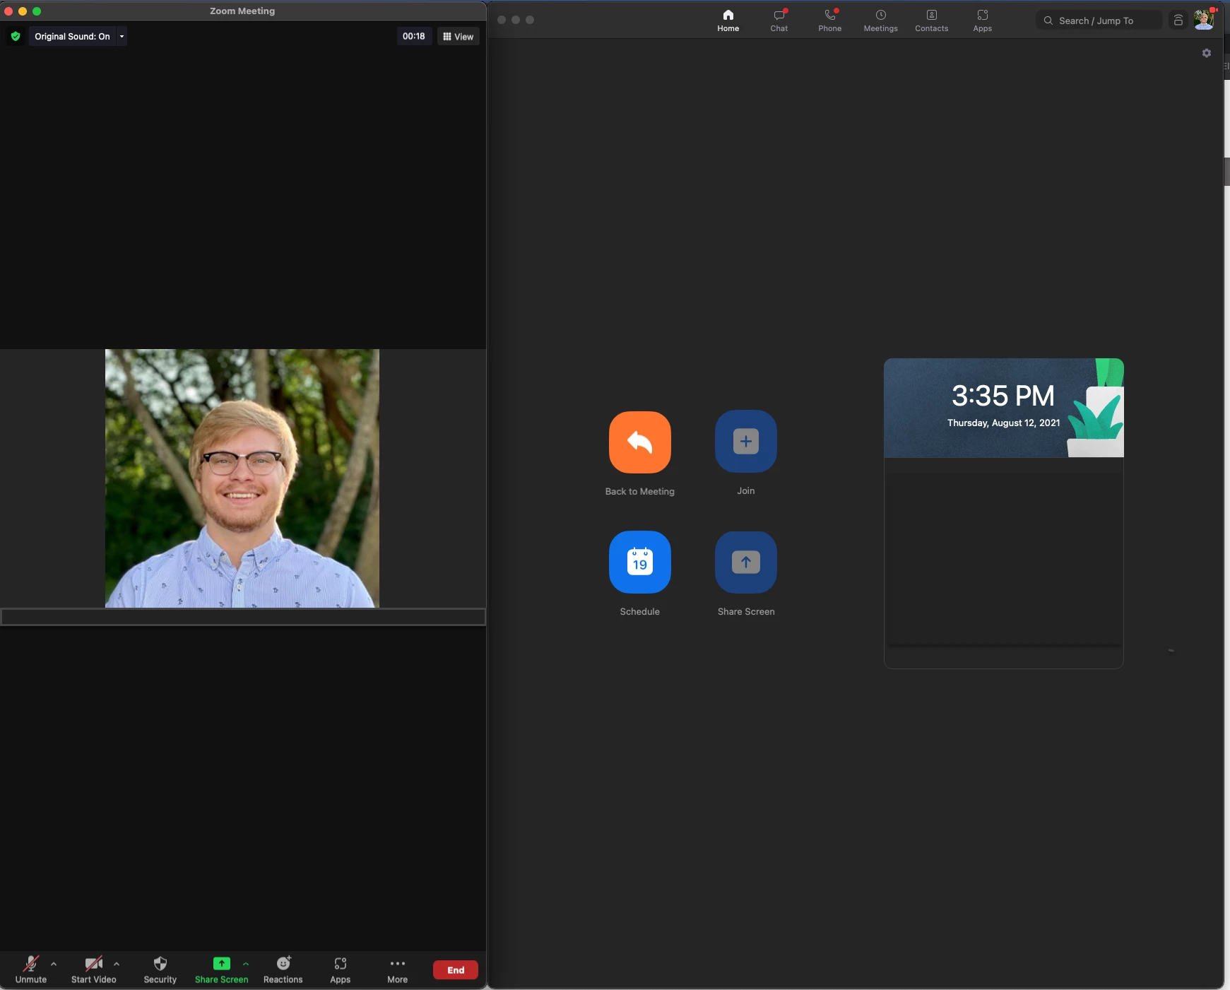Image resolution: width=1230 pixels, height=990 pixels.
Task: Open video options arrow beside Start Video
Action: pos(117,964)
